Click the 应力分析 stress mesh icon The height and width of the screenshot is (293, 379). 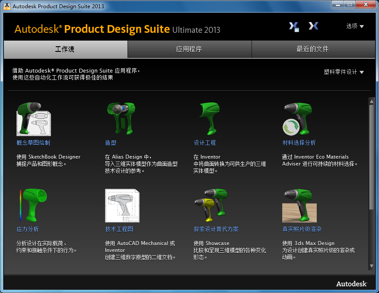coord(33,205)
